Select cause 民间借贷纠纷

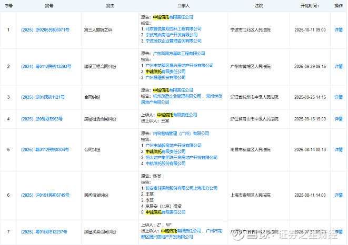coord(96,195)
